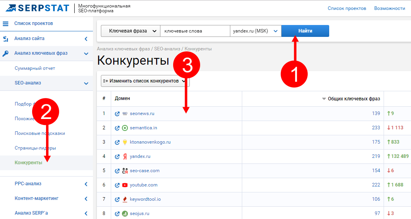Open Поисковые подсказки menu item

(x=40, y=133)
